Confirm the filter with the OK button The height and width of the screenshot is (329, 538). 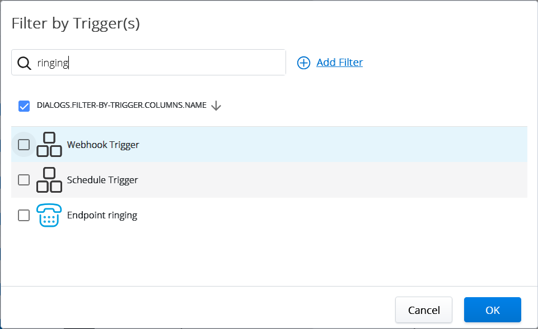click(x=492, y=309)
